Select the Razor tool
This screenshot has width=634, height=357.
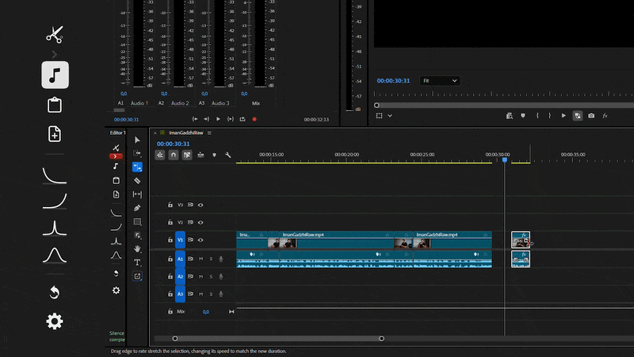click(x=137, y=181)
